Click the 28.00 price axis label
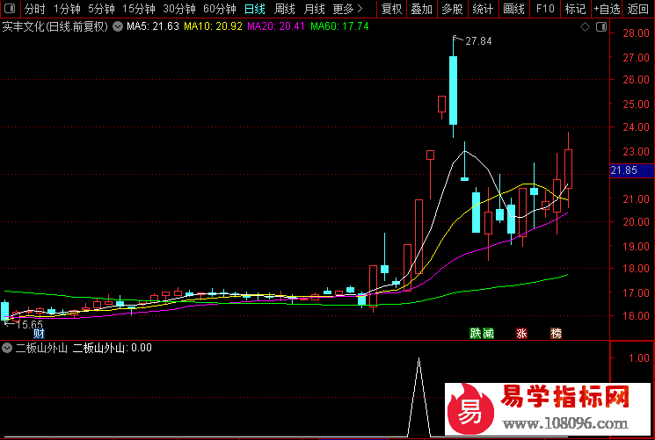Screen dimensions: 655x440 pos(636,33)
